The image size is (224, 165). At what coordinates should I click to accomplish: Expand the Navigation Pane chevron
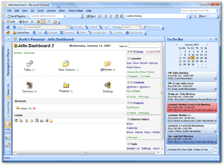[8, 39]
